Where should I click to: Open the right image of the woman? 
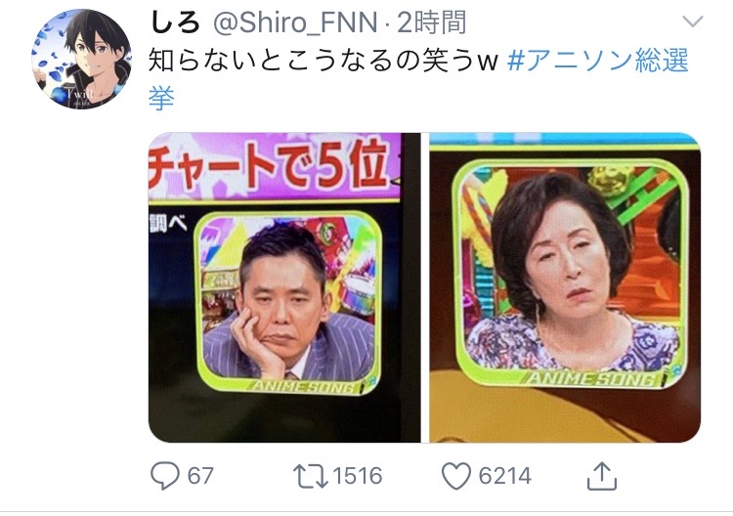565,287
